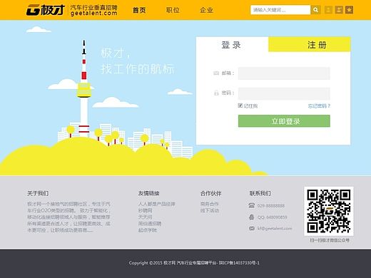Click the 密码 password input field
The height and width of the screenshot is (278, 371).
click(x=284, y=93)
